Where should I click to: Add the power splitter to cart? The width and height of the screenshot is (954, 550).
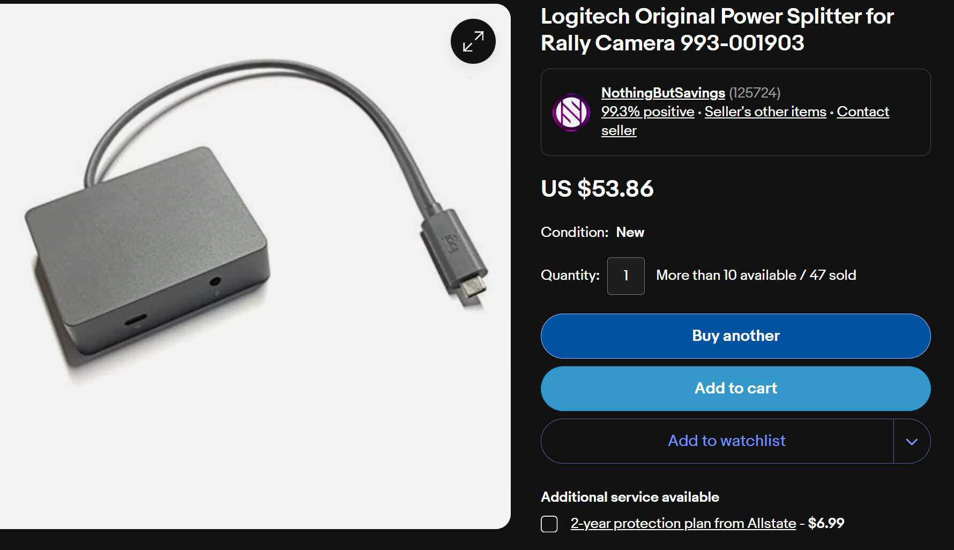click(x=735, y=388)
